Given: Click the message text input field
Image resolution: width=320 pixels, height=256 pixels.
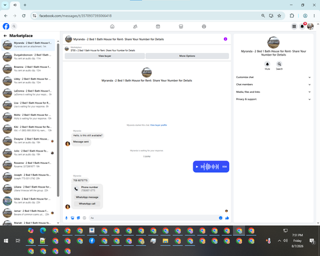Looking at the screenshot, I should [x=153, y=218].
